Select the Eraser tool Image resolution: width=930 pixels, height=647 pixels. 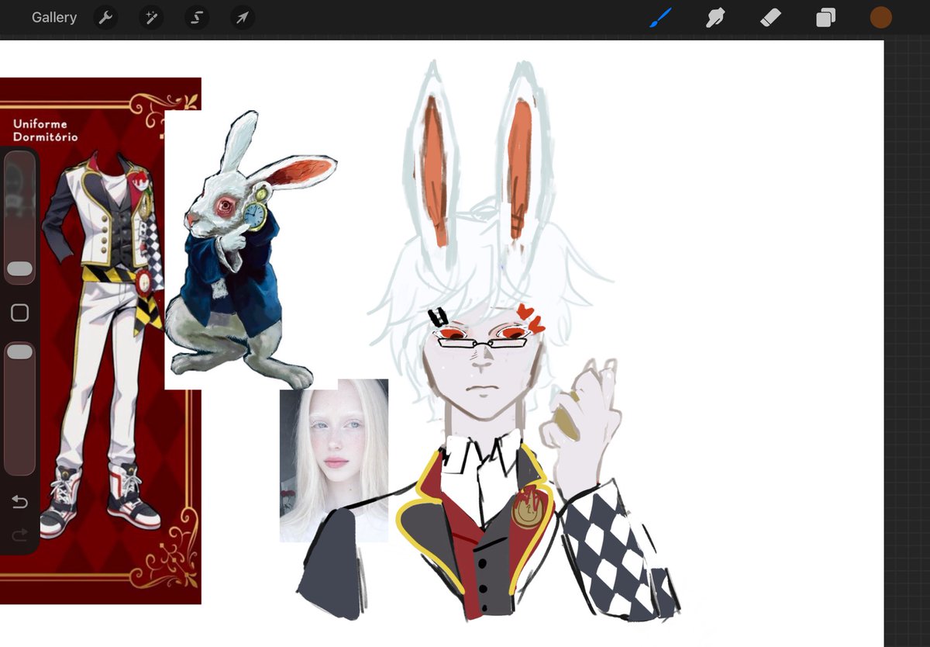[771, 17]
